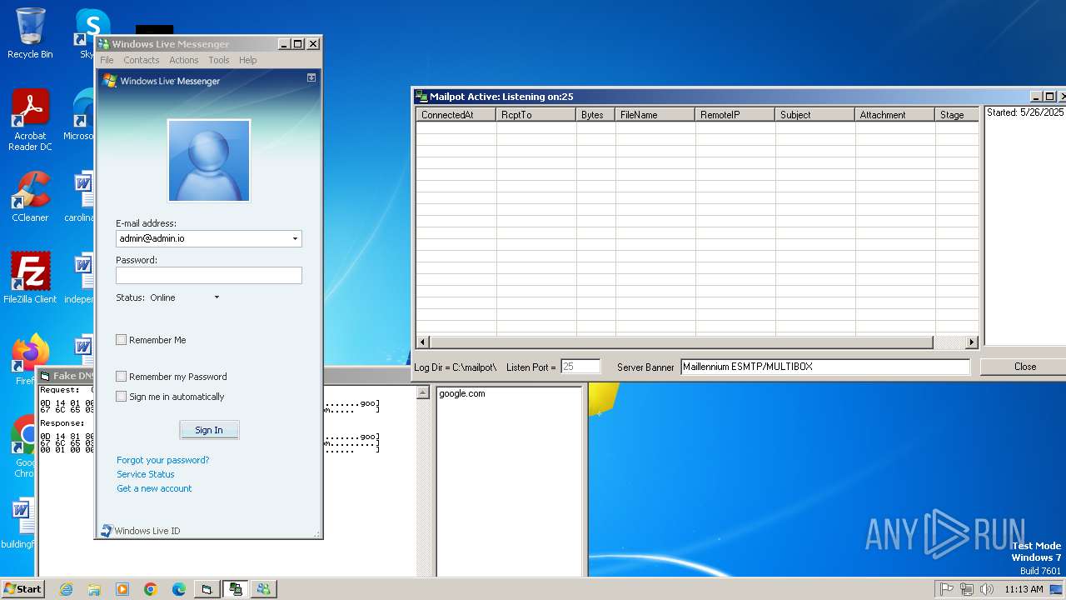The width and height of the screenshot is (1066, 600).
Task: Click Show Desktop button at taskbar end
Action: [x=1056, y=589]
